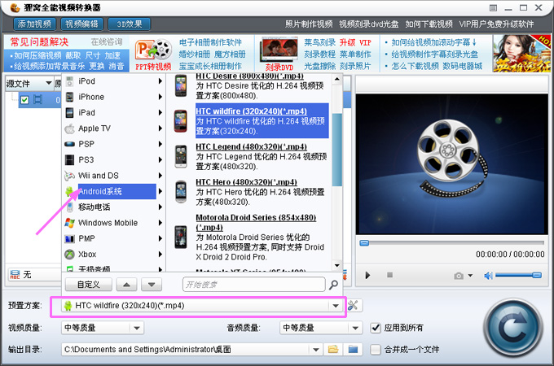Choose the HTC Desire phone thumbnail
This screenshot has width=554, height=366.
181,85
